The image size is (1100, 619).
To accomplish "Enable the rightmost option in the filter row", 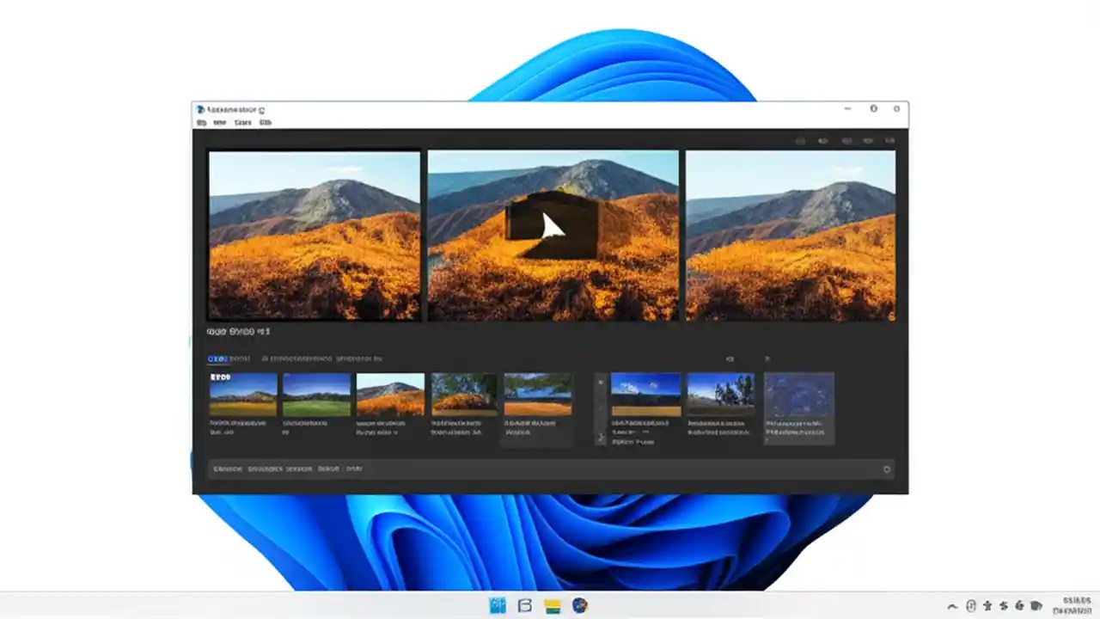I will 361,359.
